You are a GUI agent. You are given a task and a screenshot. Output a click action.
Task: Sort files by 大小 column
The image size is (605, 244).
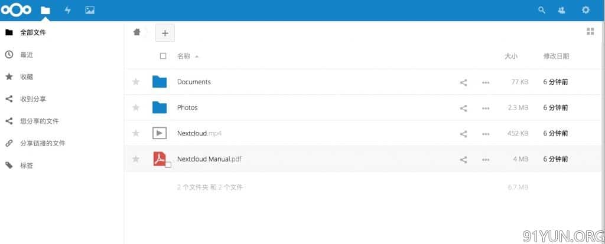tap(511, 56)
